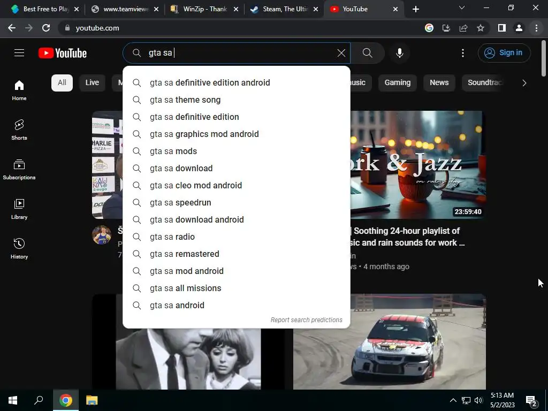Click the page vertical scrollbar

click(x=544, y=58)
